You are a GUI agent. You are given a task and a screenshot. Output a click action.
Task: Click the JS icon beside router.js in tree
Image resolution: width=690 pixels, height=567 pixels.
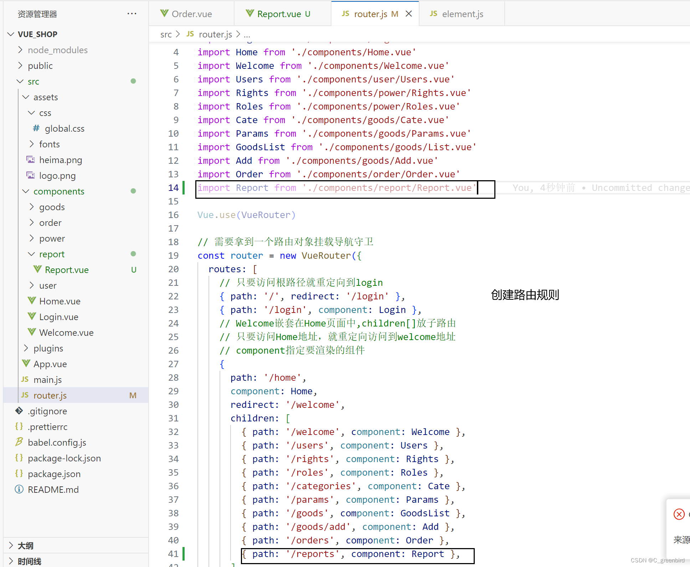[25, 395]
